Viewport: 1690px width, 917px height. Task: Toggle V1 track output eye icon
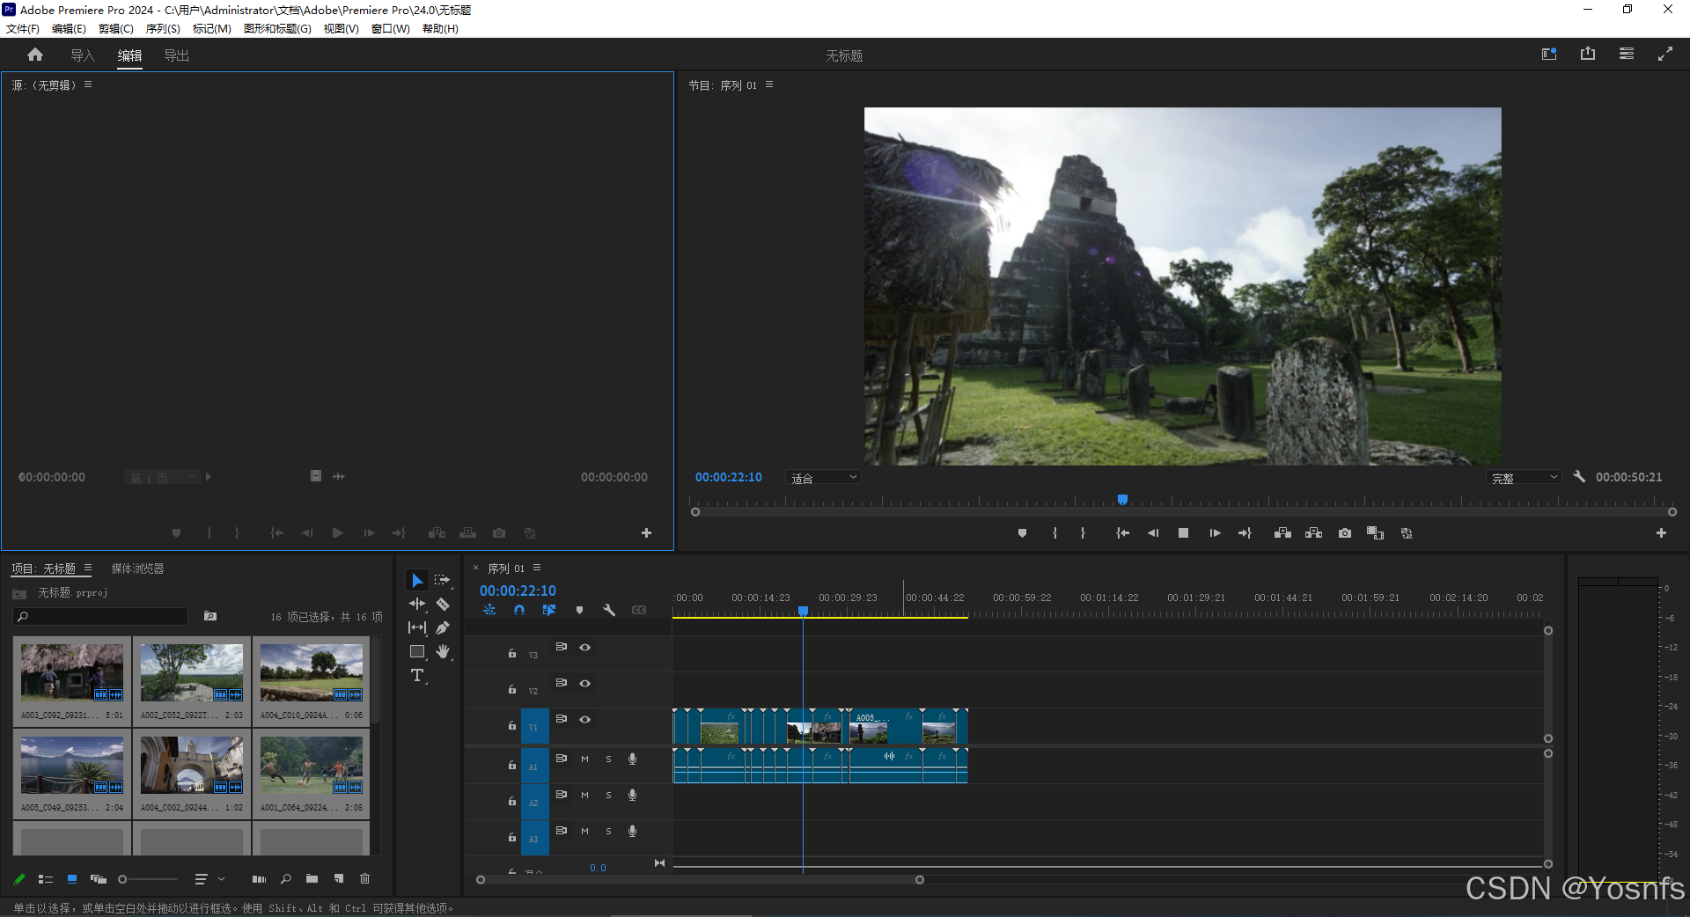[x=584, y=720]
